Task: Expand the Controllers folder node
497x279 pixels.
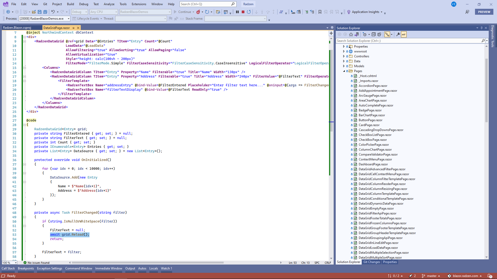Action: [344, 56]
